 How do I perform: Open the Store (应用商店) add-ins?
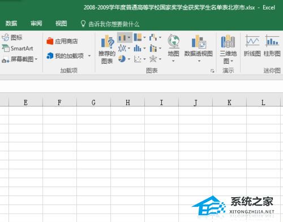62,41
